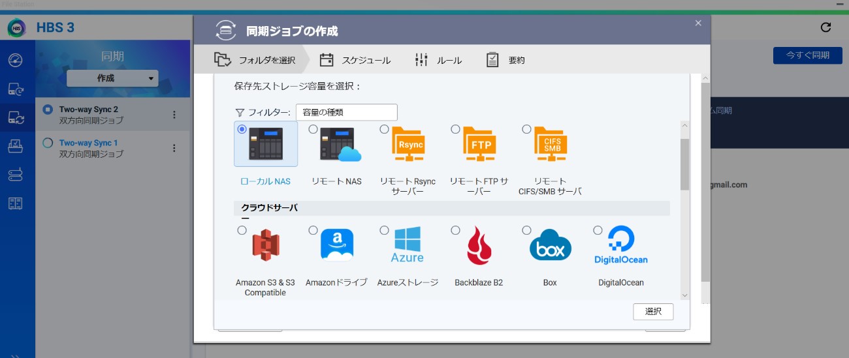Open the sync section in sidebar

(x=16, y=118)
